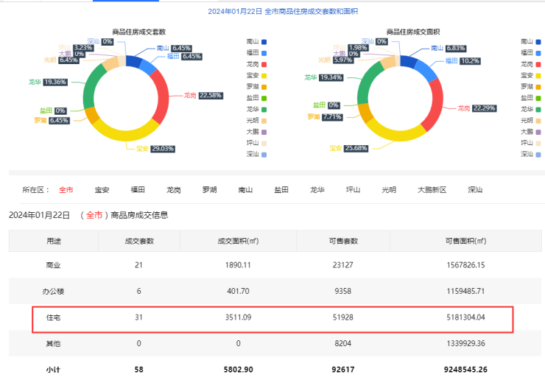Hide 龙华 series in 成交面积 chart legend
The height and width of the screenshot is (383, 545).
click(x=532, y=109)
